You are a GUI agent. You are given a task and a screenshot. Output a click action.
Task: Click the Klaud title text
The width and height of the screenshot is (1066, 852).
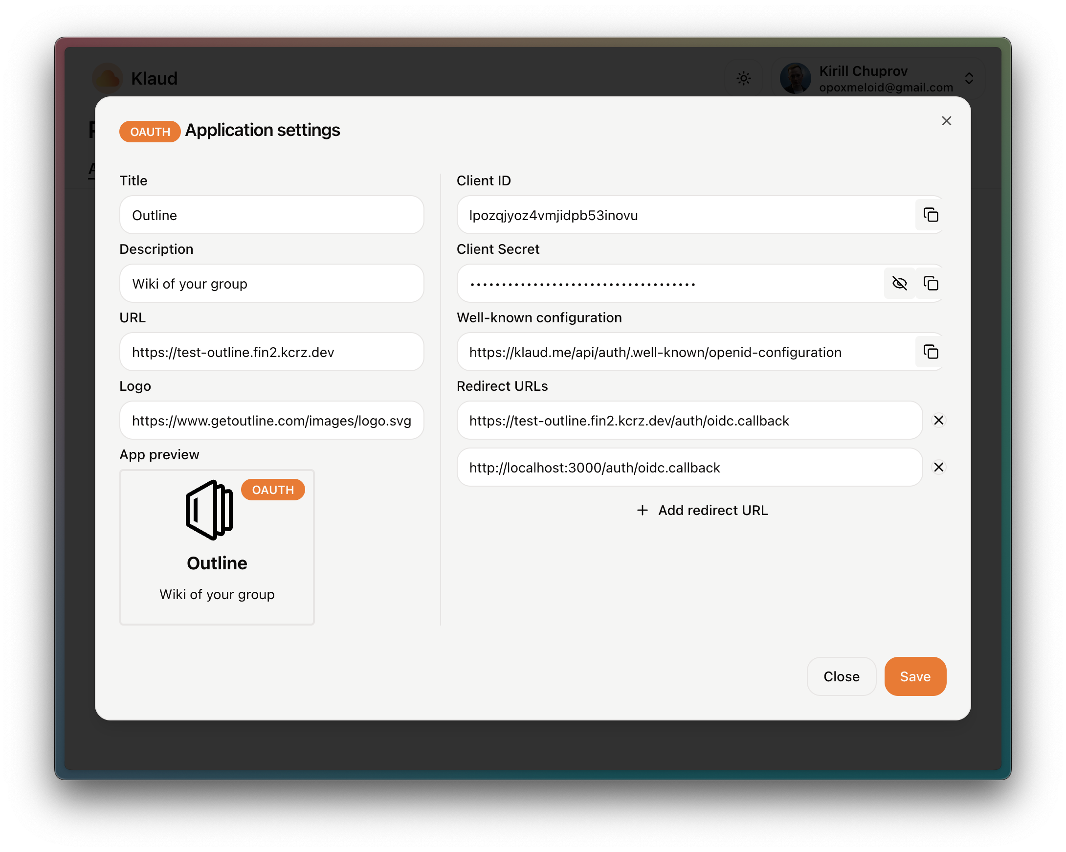tap(154, 78)
